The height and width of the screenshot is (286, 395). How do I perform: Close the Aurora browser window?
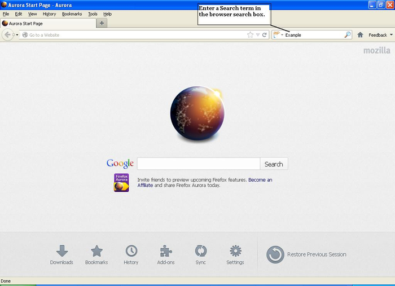(390, 5)
